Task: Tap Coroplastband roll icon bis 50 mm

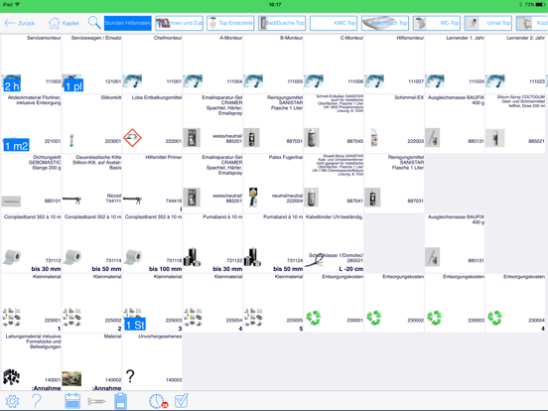Action: [72, 257]
